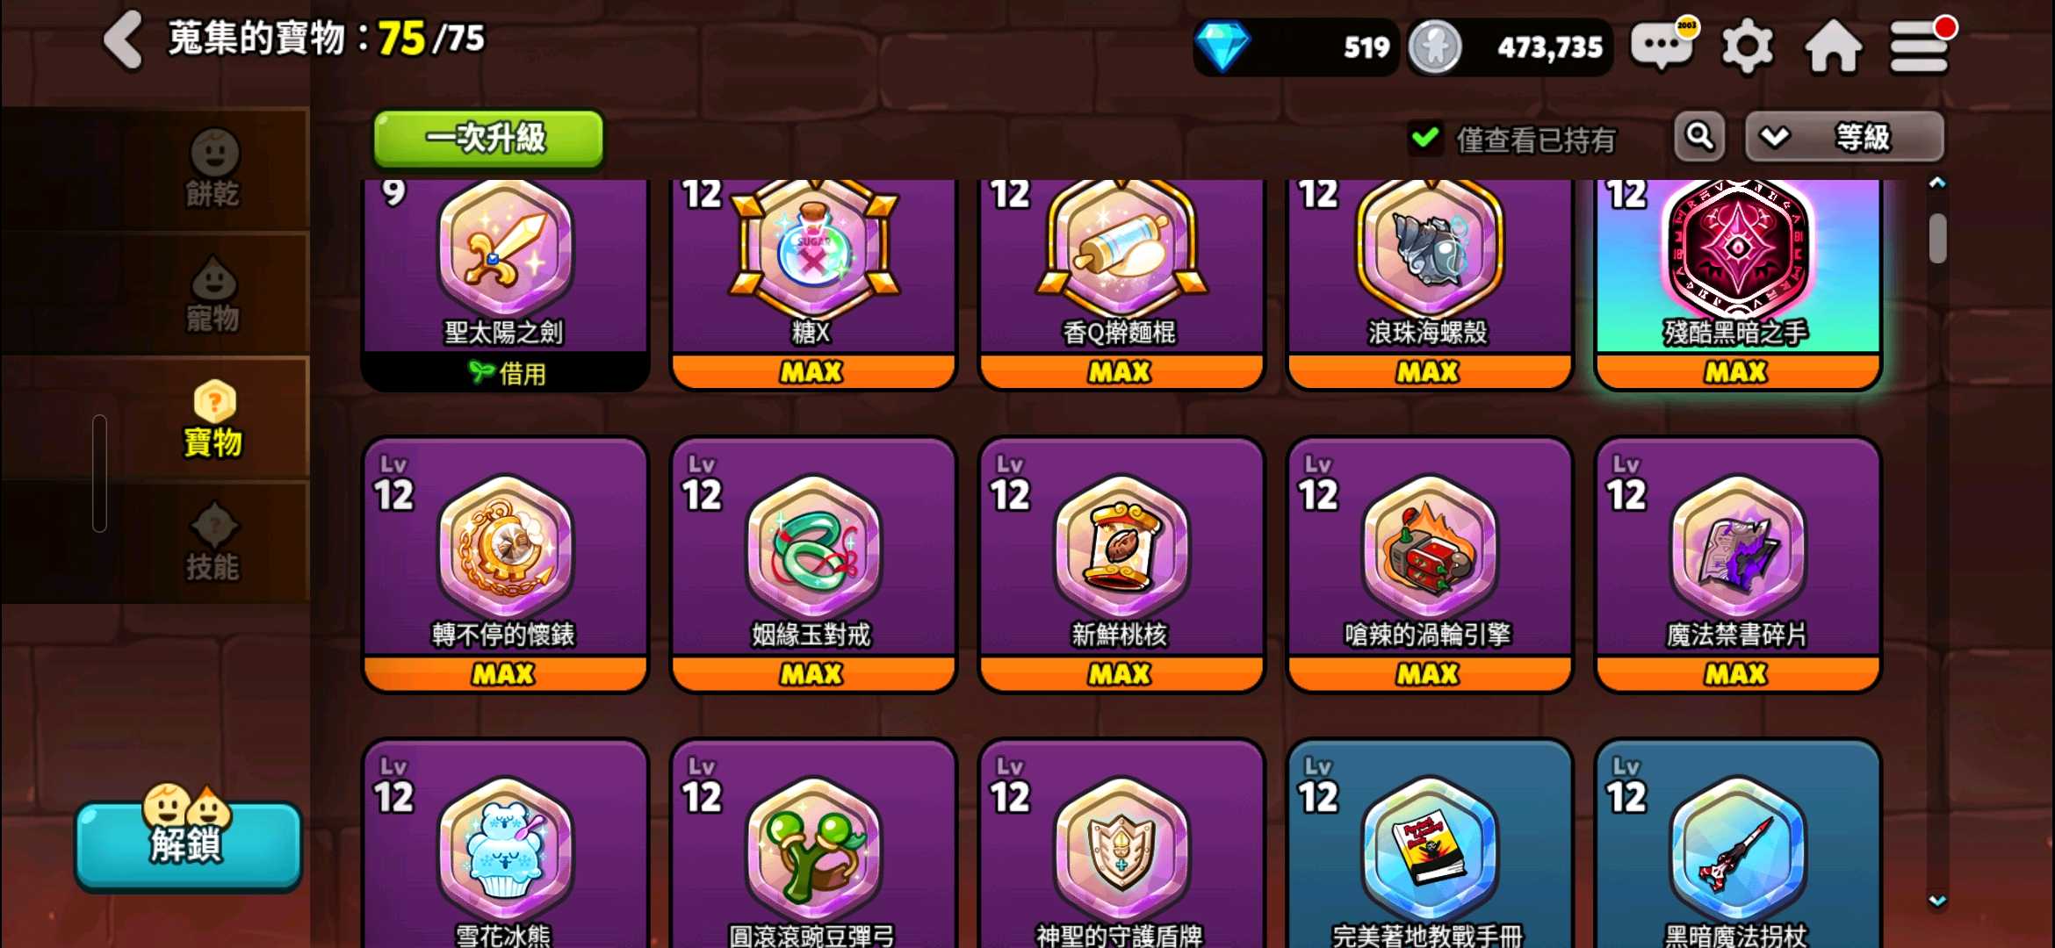This screenshot has height=948, width=2055.
Task: Click the treasure list scrollbar handle
Action: [x=1937, y=238]
